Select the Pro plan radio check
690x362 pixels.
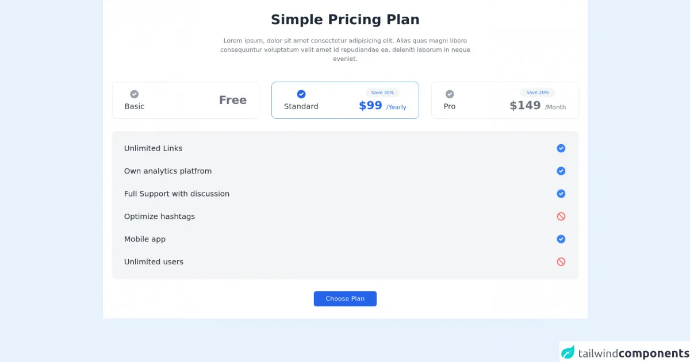450,94
